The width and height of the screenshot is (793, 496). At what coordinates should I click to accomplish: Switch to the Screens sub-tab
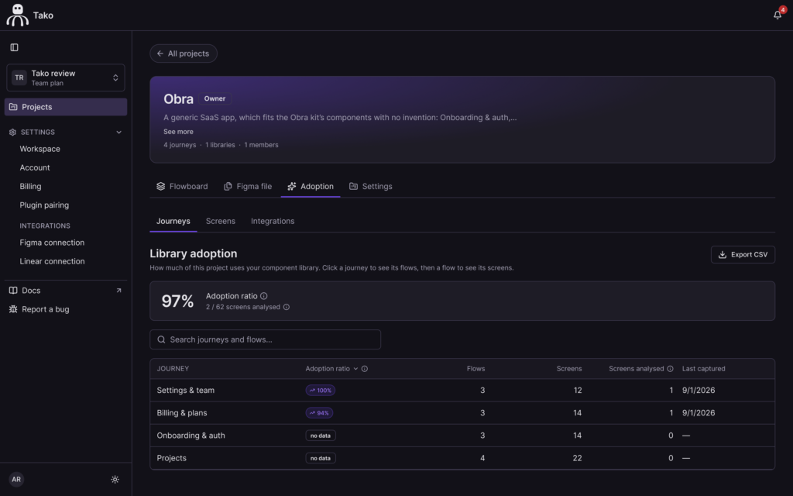tap(221, 221)
